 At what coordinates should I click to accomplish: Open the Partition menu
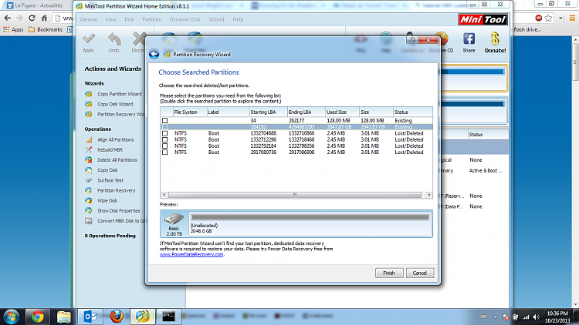click(152, 19)
